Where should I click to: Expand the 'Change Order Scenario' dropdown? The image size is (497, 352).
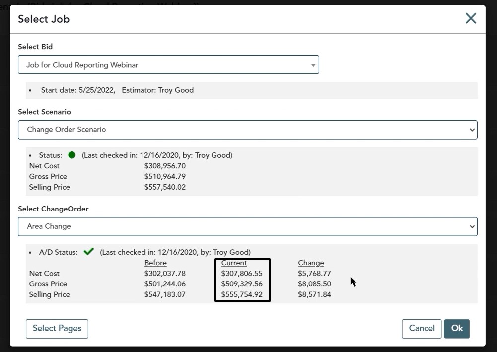(x=243, y=130)
